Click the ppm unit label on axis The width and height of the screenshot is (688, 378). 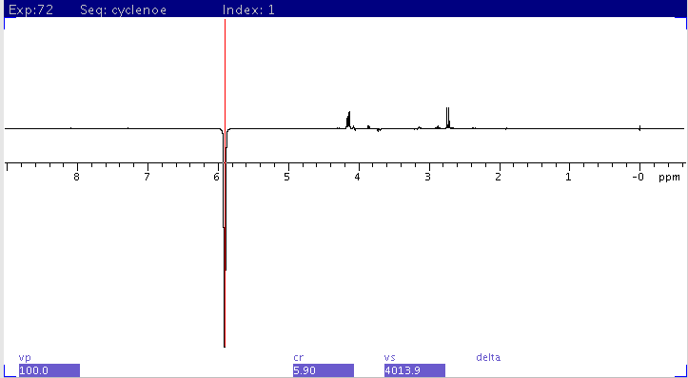(669, 178)
